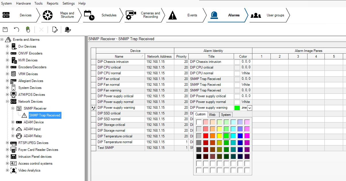Click the Undo arrow icon
346x181 pixels.
pyautogui.click(x=16, y=30)
